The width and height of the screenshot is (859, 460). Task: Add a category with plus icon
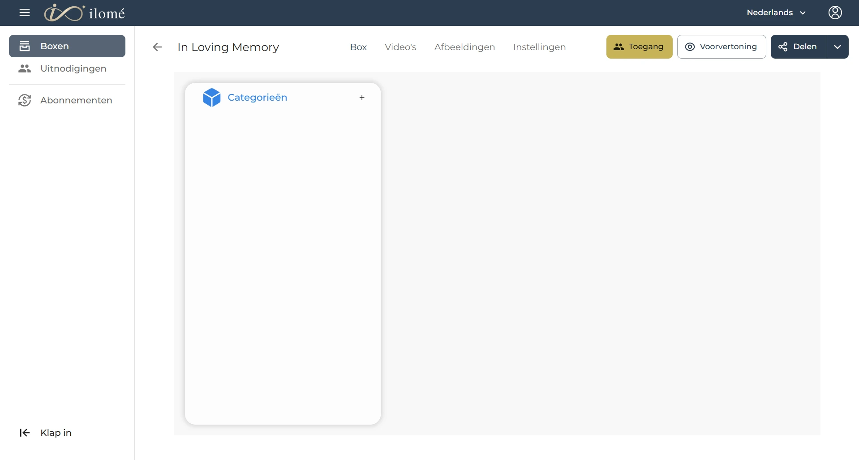[x=362, y=98]
